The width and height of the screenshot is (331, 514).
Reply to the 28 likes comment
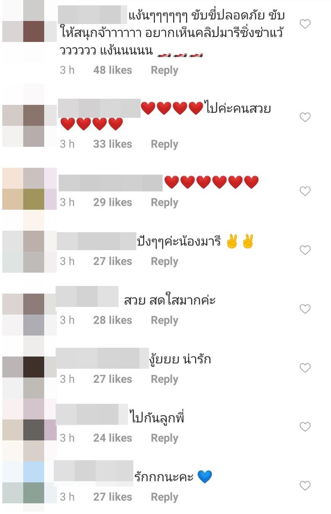click(x=165, y=320)
